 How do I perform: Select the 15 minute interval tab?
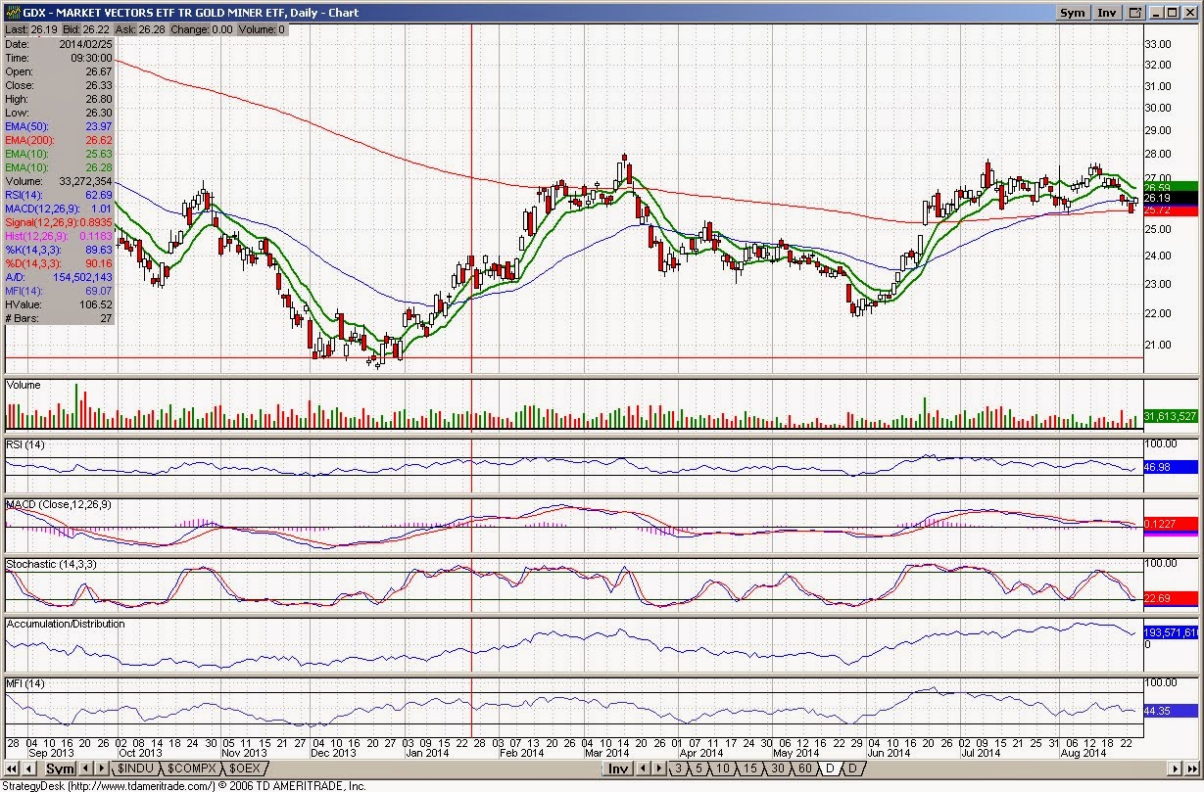point(750,769)
